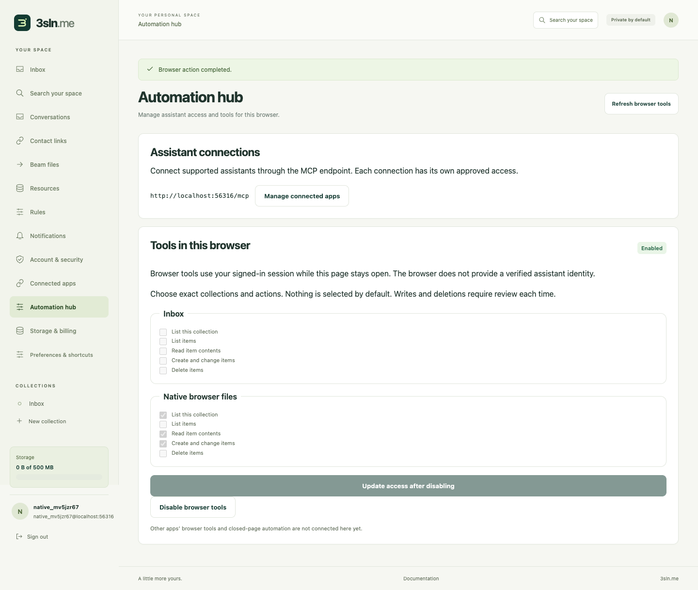
Task: Click the N avatar in the top bar
Action: pyautogui.click(x=671, y=20)
